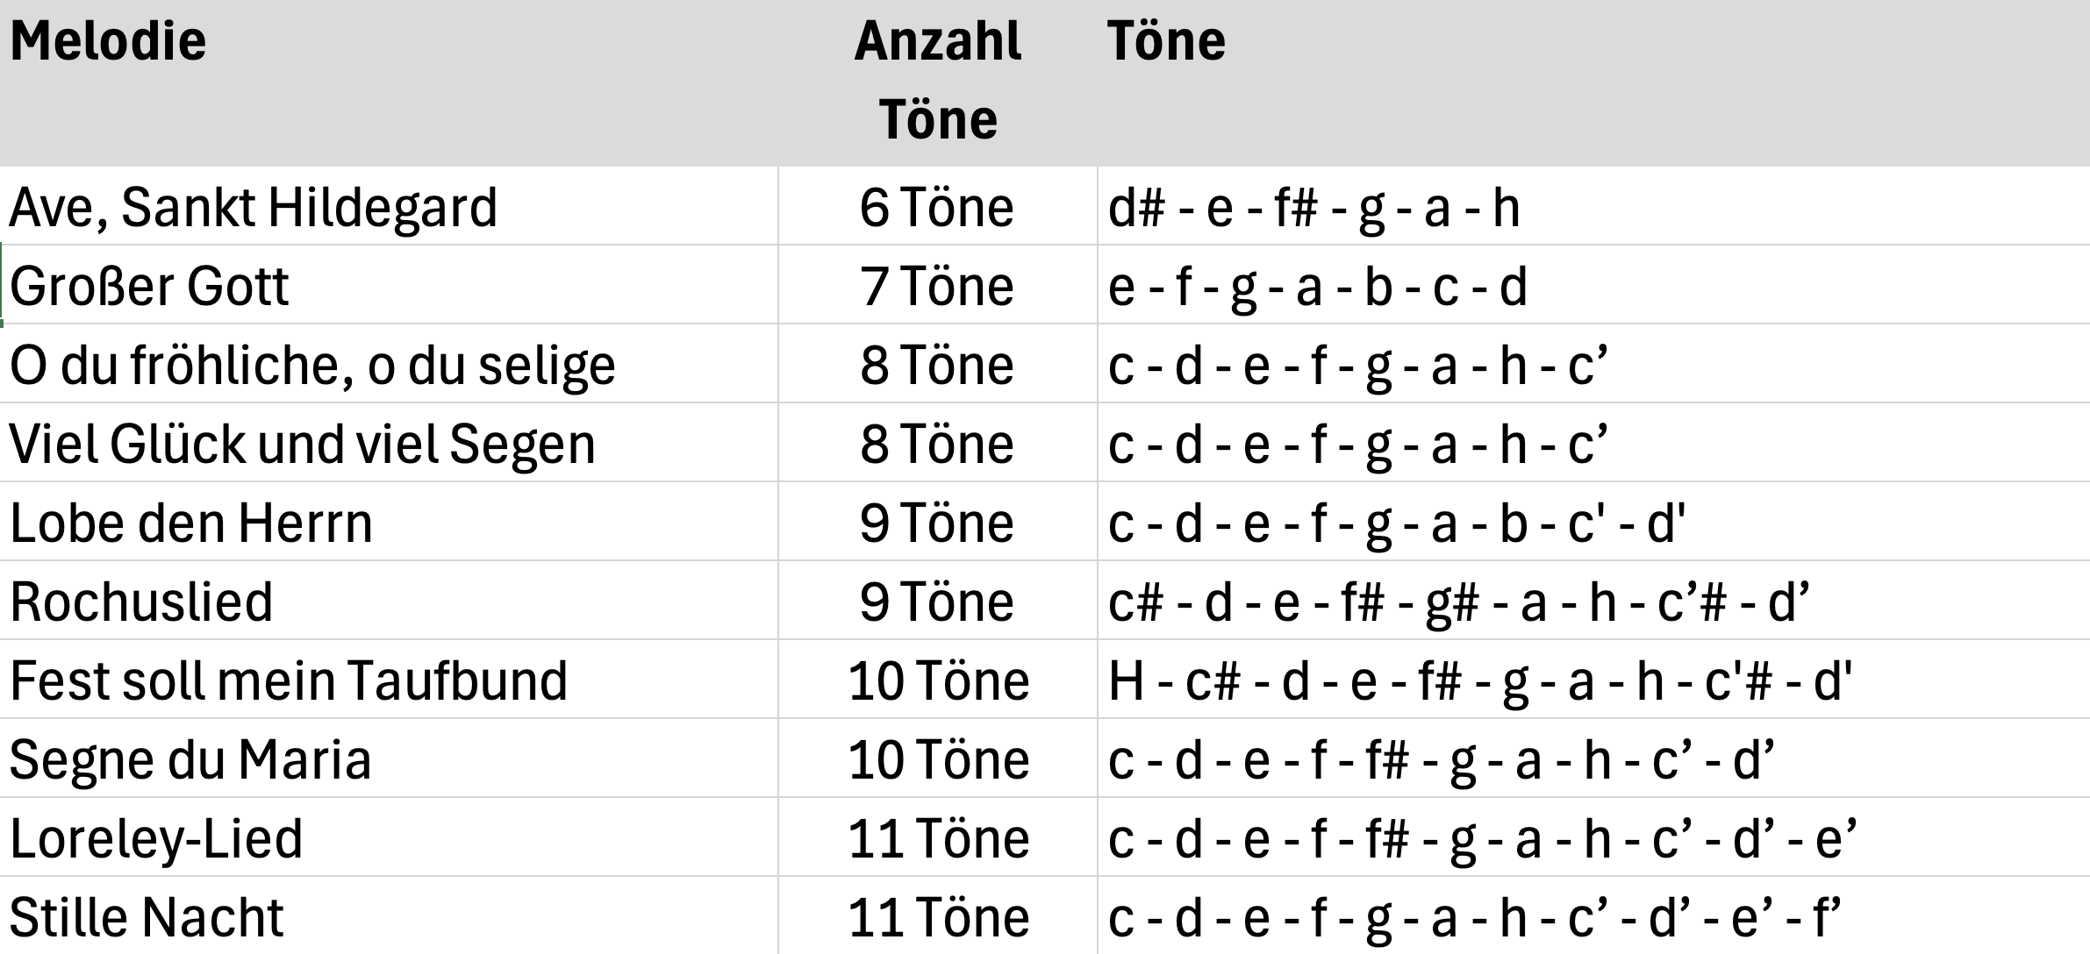This screenshot has width=2090, height=954.
Task: Select tones cell beginning with H - c#
Action: click(1593, 680)
